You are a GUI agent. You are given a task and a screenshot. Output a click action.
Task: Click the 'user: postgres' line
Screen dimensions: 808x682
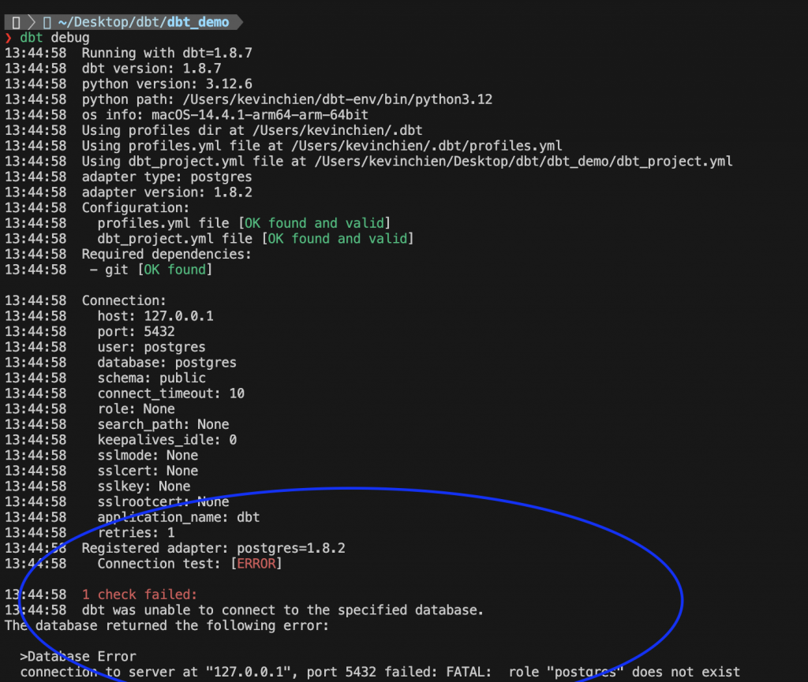pos(151,347)
